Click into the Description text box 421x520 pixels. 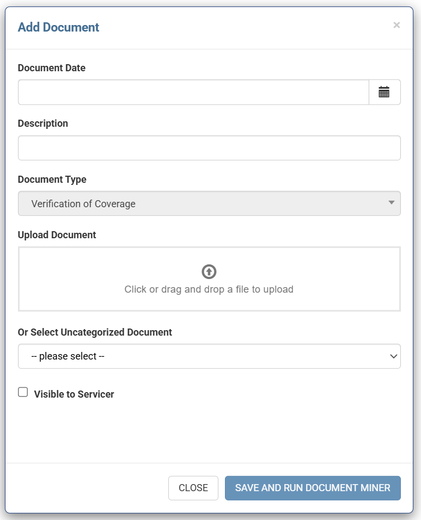coord(209,148)
